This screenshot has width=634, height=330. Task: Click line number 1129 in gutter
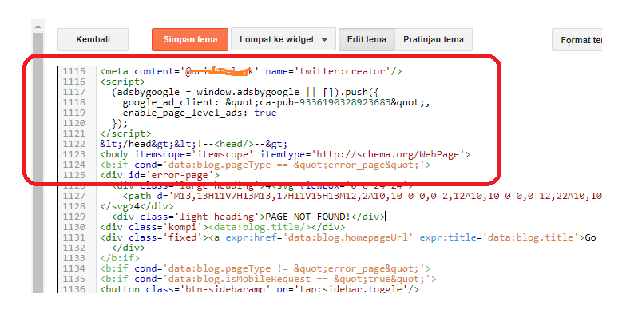[74, 217]
